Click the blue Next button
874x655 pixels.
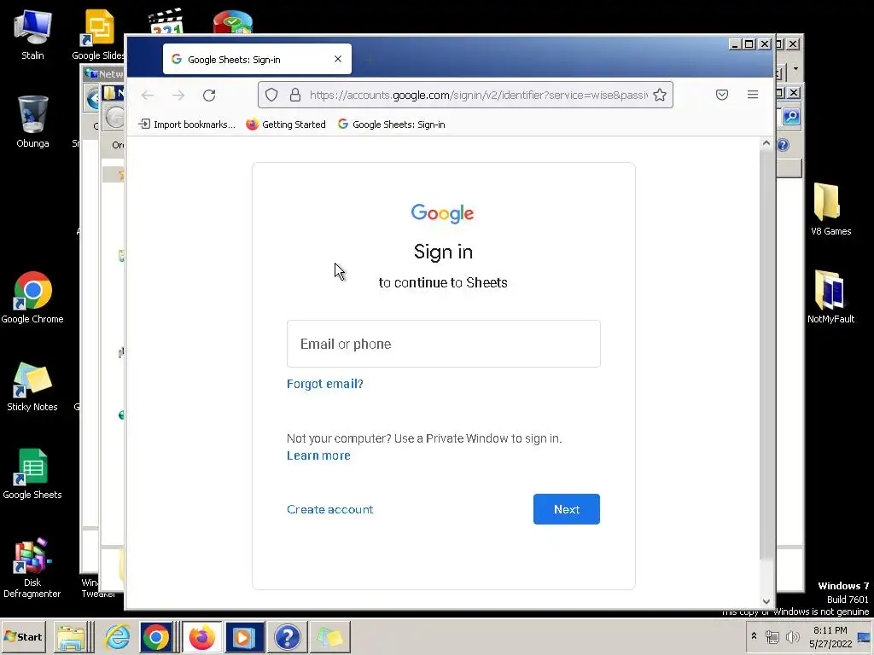567,509
